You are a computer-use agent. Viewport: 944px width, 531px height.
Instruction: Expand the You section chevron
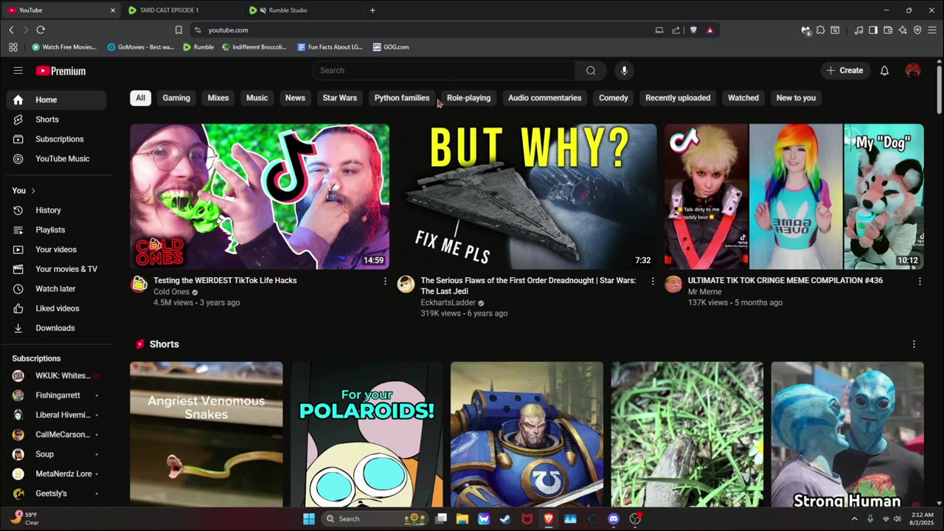tap(33, 191)
